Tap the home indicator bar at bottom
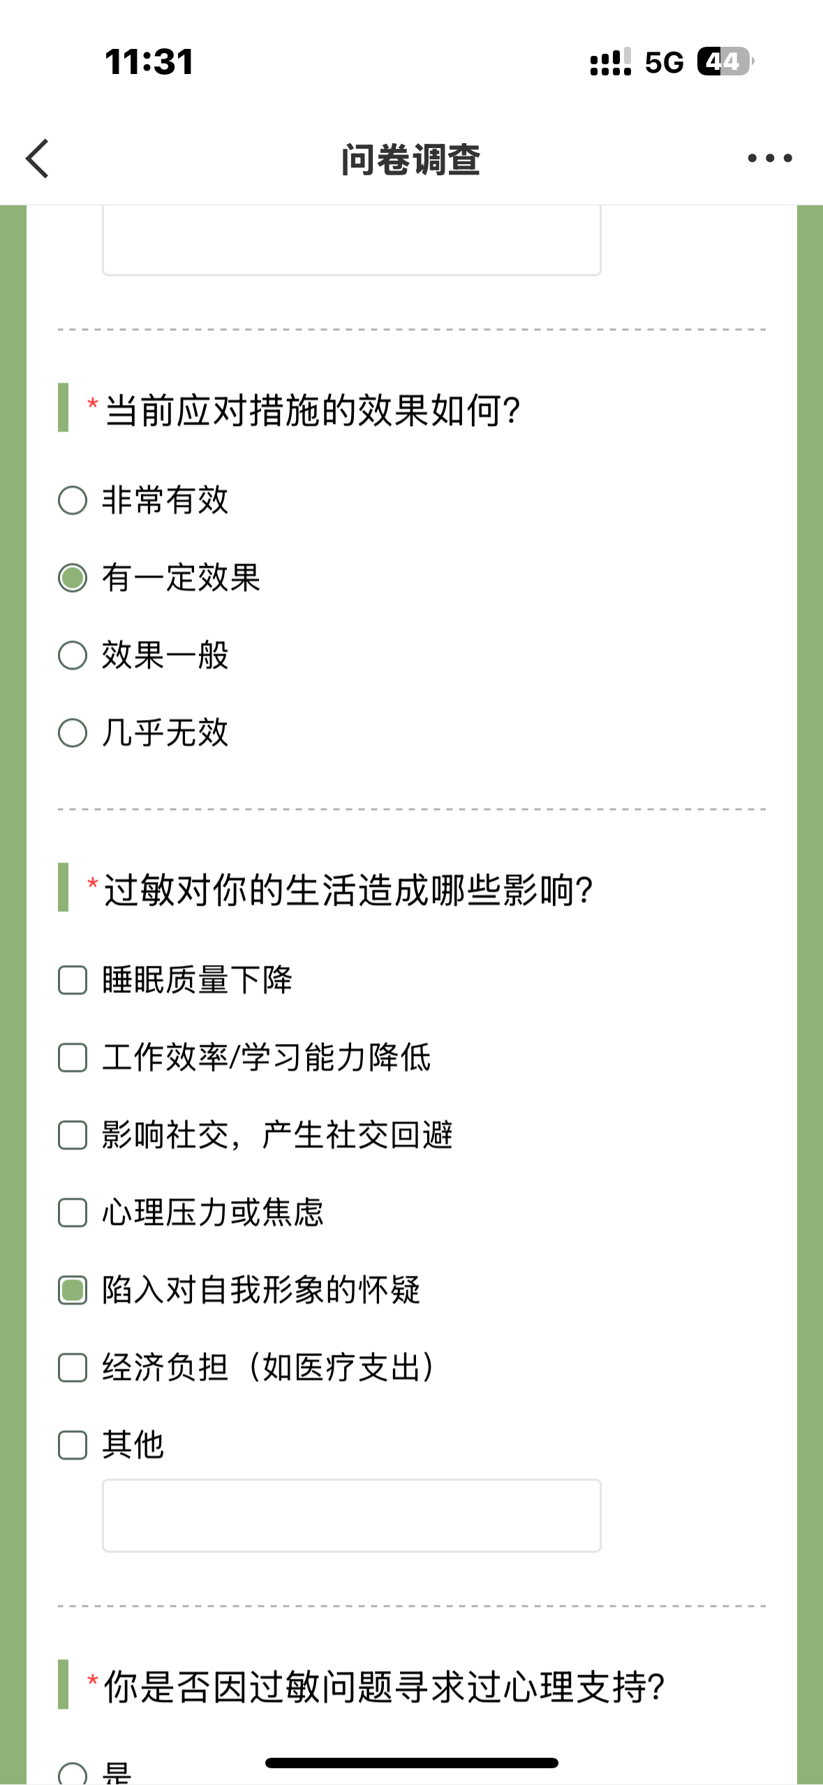Screen dimensions: 823x1785 click(x=412, y=1763)
